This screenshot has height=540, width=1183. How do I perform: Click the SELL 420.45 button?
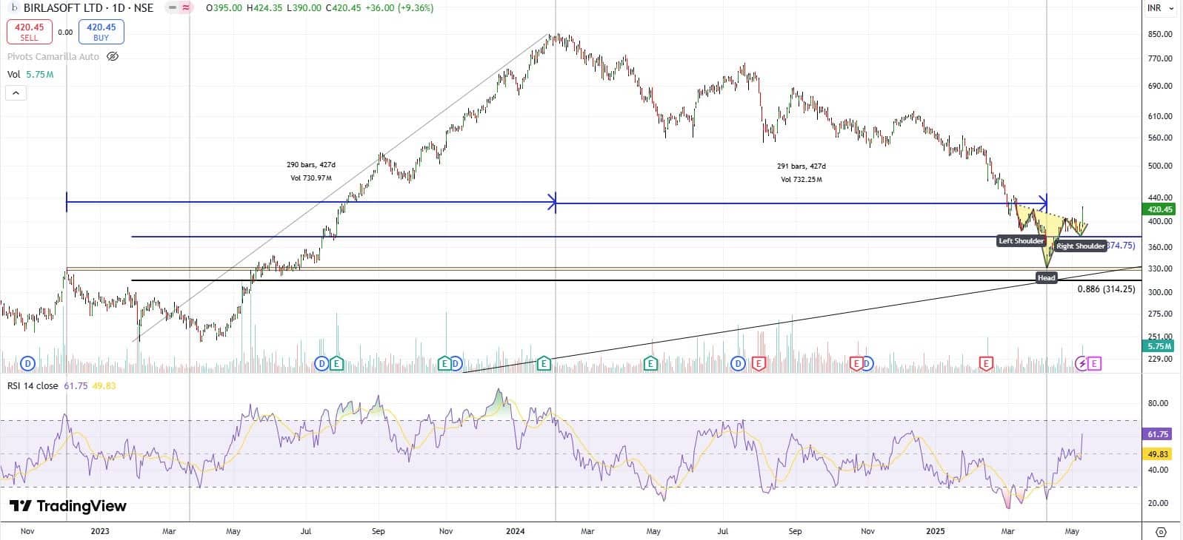pos(29,32)
